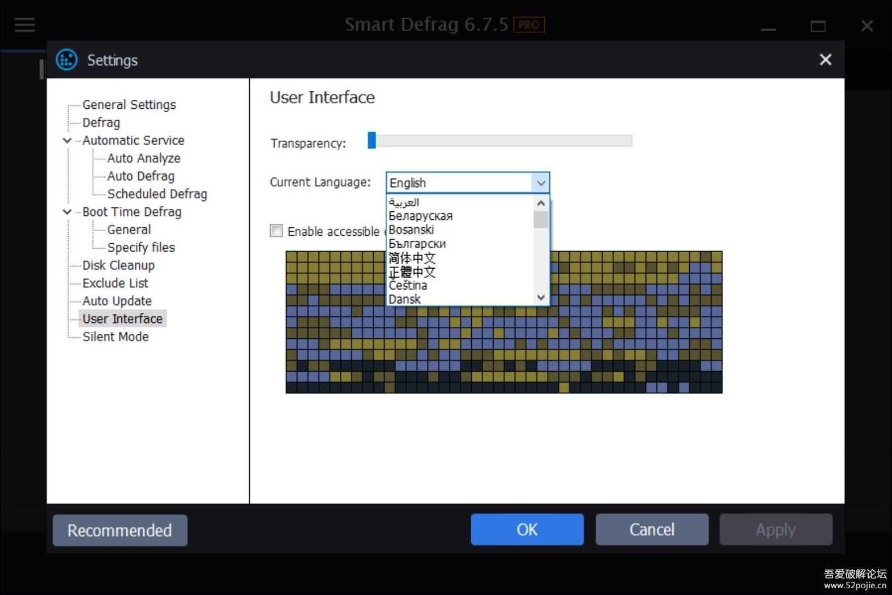Click the OK button
This screenshot has width=892, height=595.
pos(527,529)
